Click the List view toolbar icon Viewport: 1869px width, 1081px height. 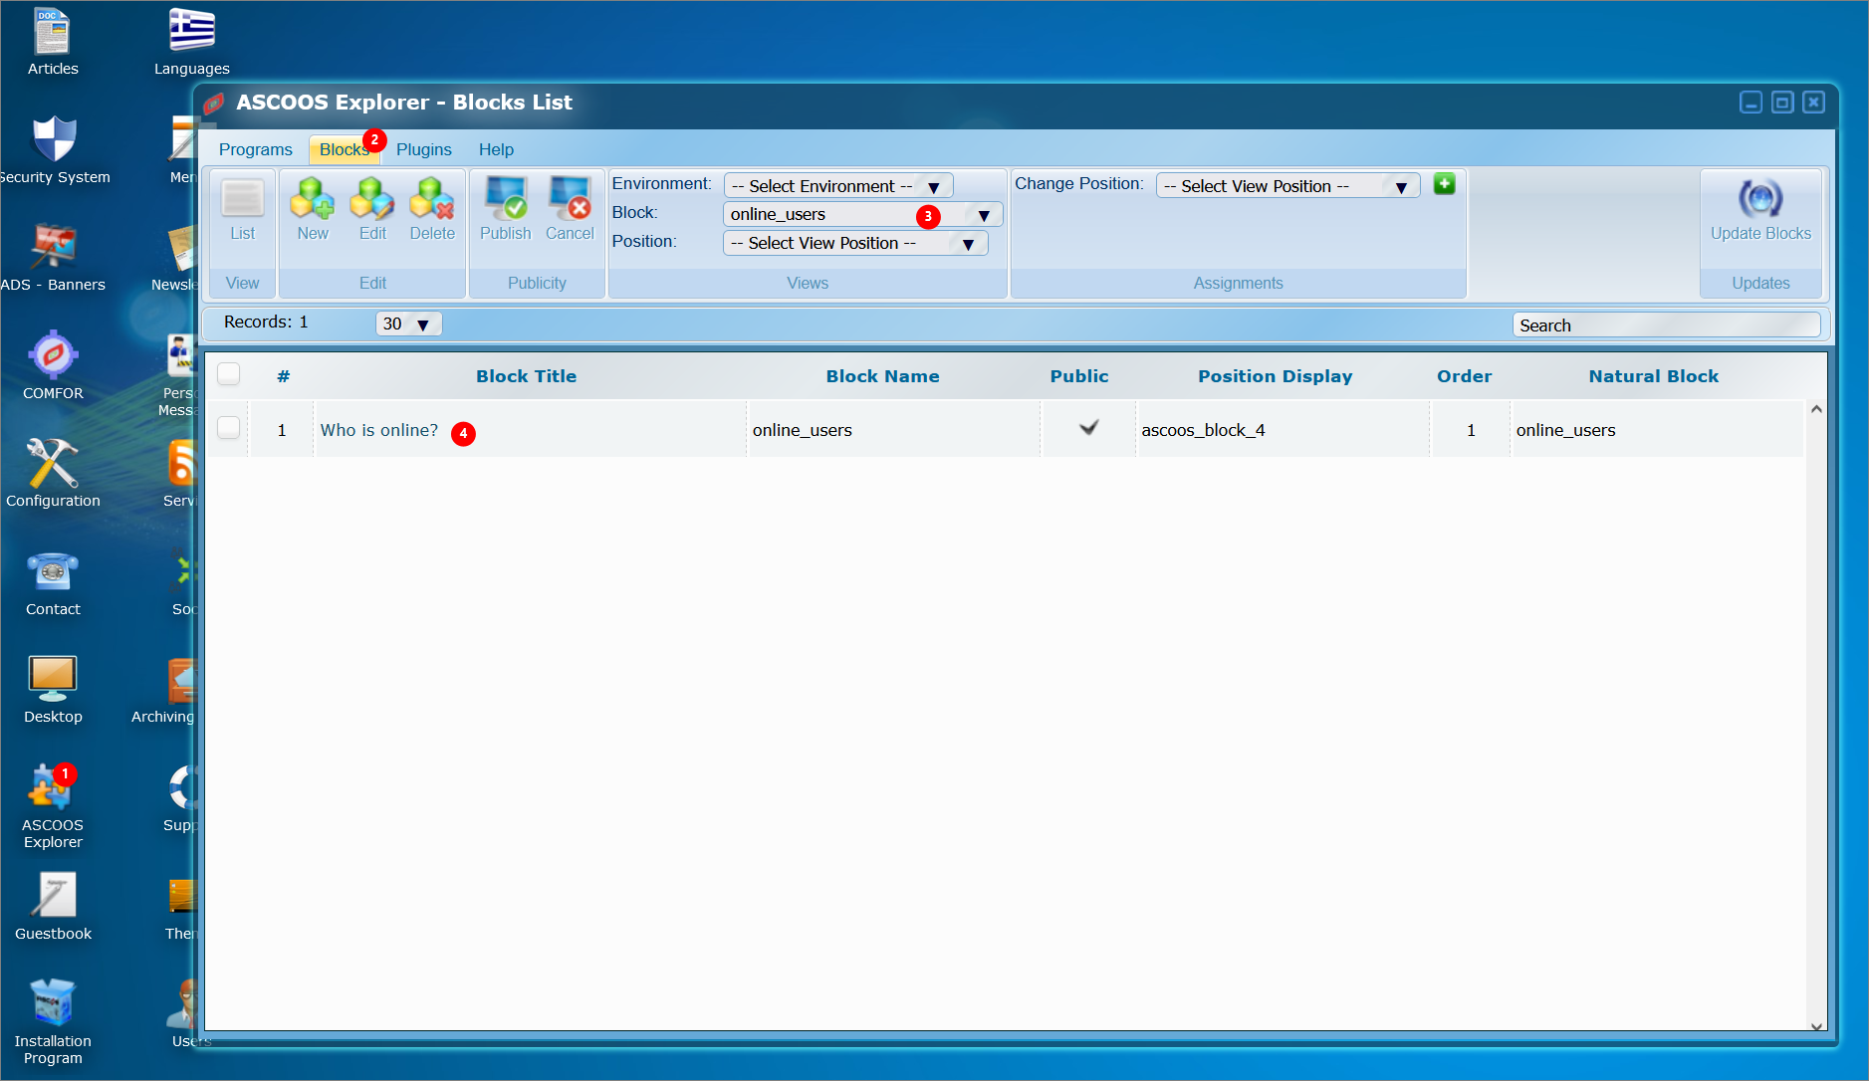pyautogui.click(x=243, y=210)
